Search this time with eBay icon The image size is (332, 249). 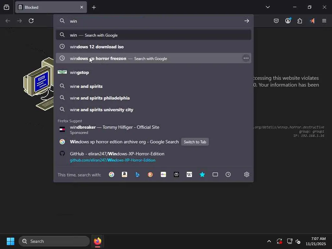point(163,174)
